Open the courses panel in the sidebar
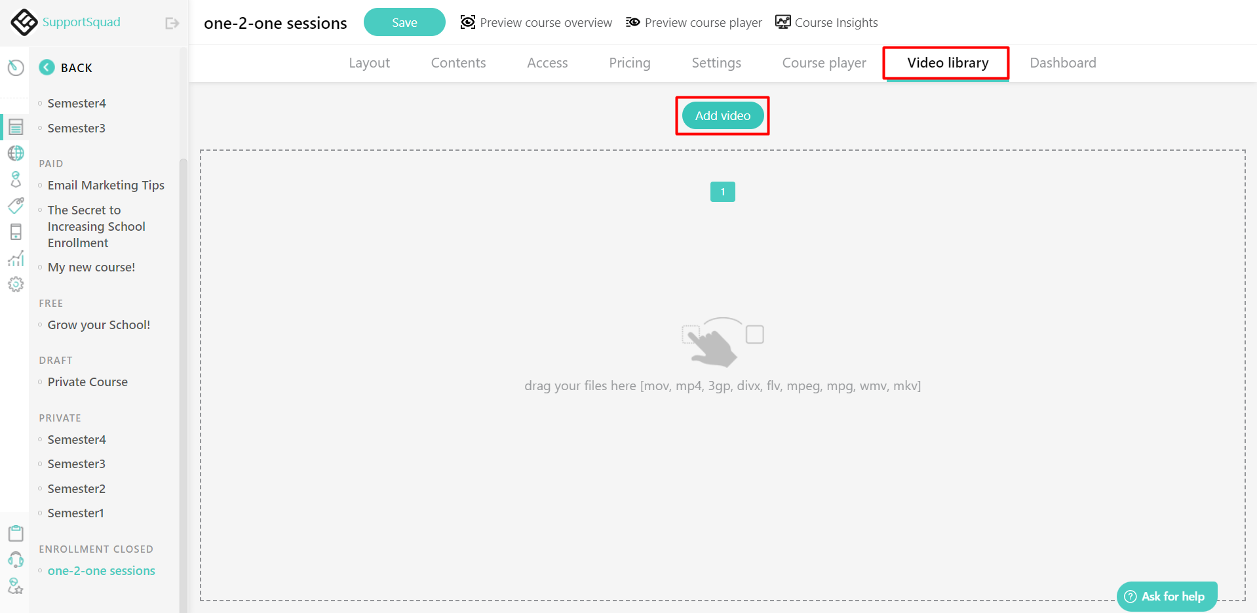Viewport: 1257px width, 613px height. (x=15, y=127)
